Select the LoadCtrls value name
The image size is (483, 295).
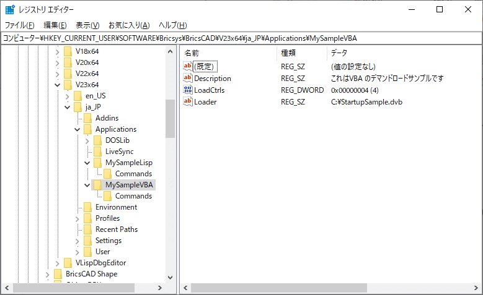point(209,90)
